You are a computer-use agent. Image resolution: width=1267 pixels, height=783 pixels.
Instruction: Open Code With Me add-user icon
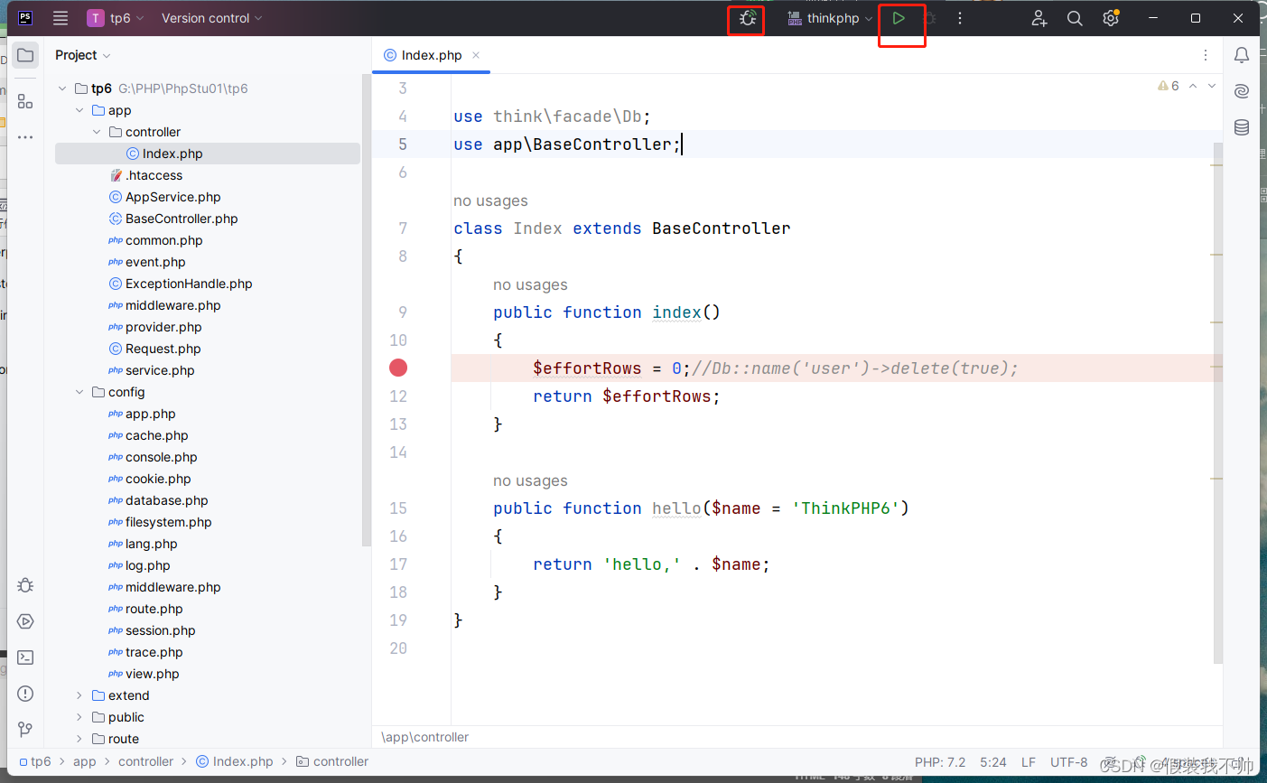(1039, 18)
